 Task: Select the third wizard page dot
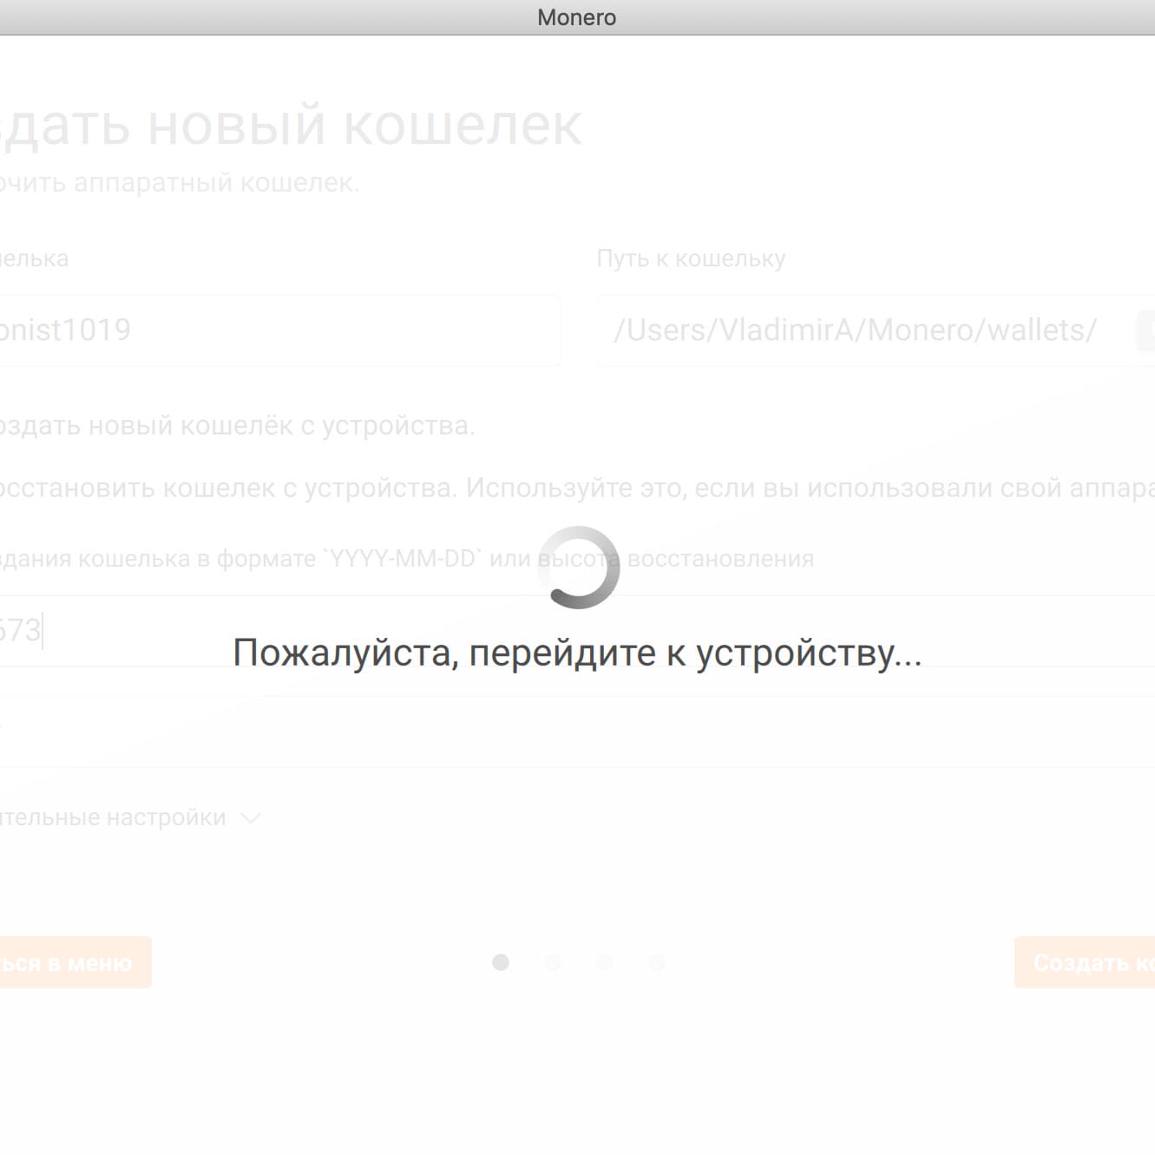coord(605,962)
